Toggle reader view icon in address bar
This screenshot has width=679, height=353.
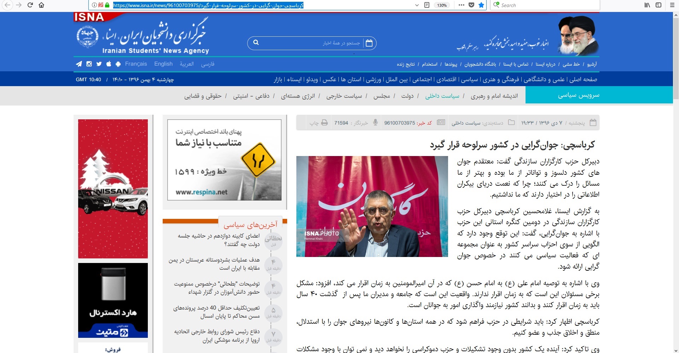pos(427,5)
